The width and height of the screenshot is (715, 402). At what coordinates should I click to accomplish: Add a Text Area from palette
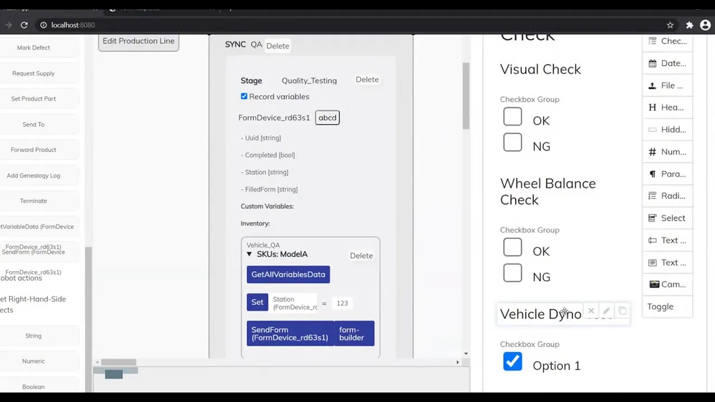668,262
